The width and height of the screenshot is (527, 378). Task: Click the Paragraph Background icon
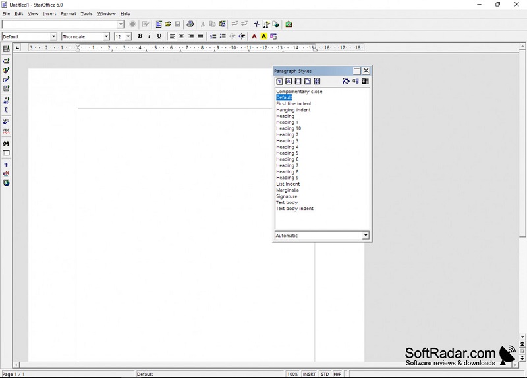coord(273,36)
